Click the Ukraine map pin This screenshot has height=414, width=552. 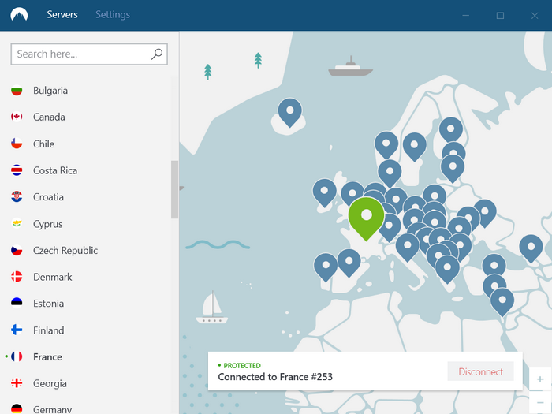click(485, 214)
